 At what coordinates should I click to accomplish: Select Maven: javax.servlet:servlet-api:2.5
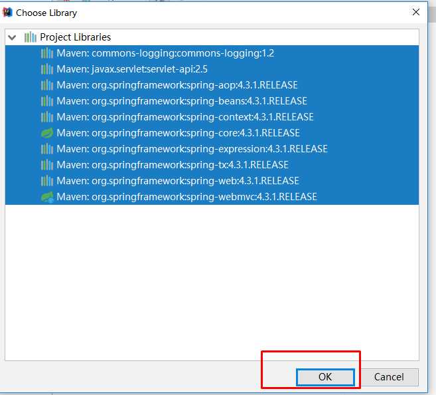(212, 69)
